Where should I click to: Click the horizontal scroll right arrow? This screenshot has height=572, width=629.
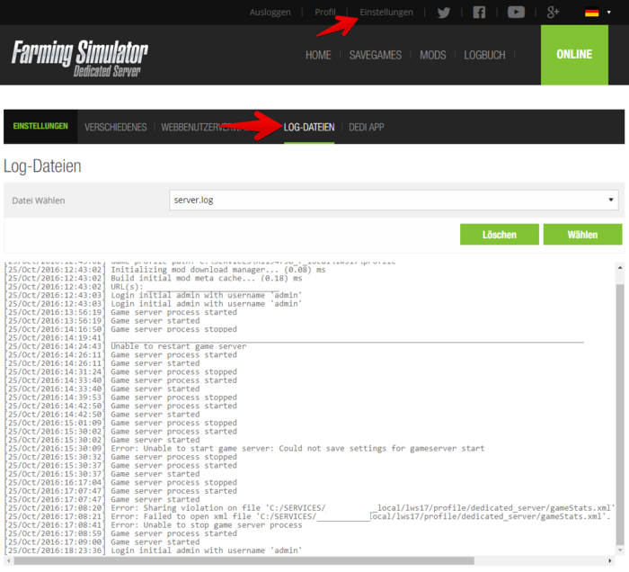[610, 560]
